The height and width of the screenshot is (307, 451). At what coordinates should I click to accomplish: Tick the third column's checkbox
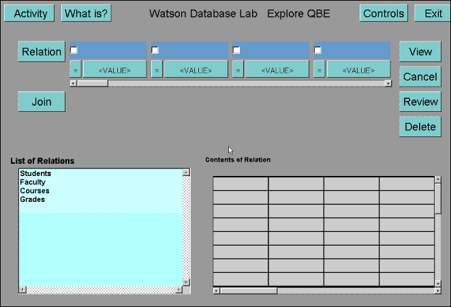(x=236, y=50)
